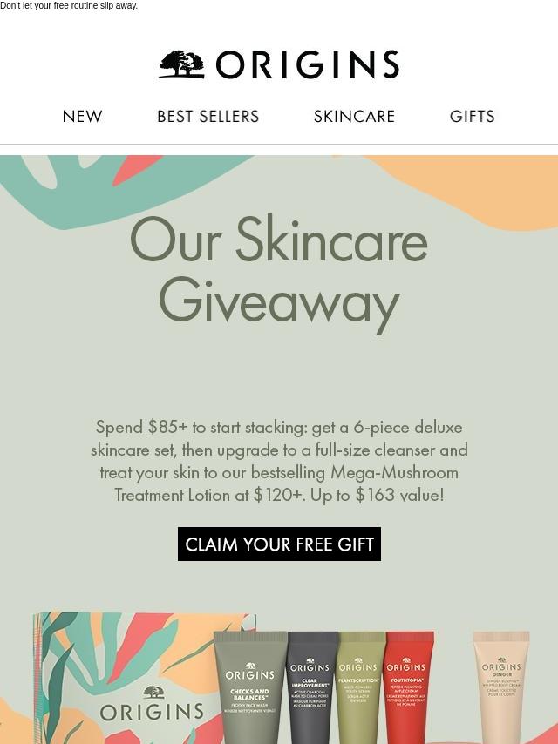
Task: Click the beige Ginger body cream tube
Action: tap(501, 687)
